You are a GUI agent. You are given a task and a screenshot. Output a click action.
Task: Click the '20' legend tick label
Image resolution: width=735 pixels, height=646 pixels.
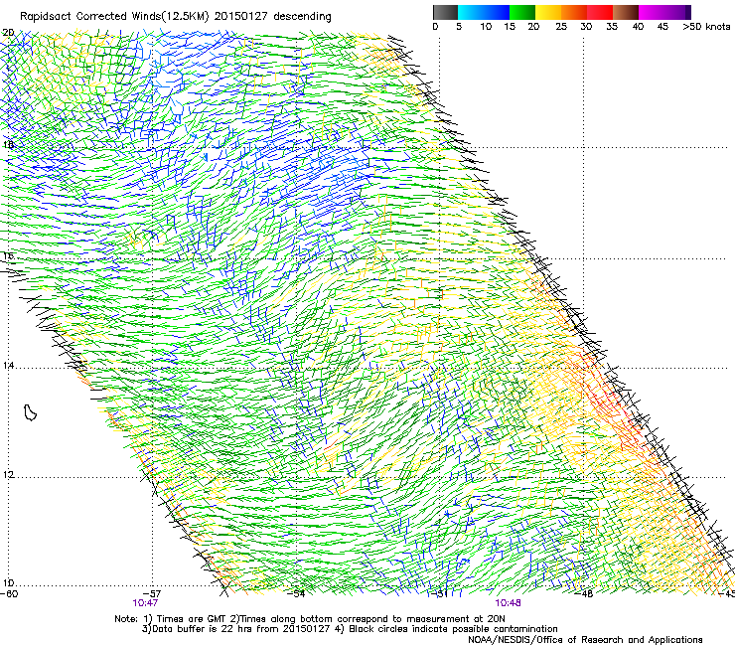pos(533,27)
